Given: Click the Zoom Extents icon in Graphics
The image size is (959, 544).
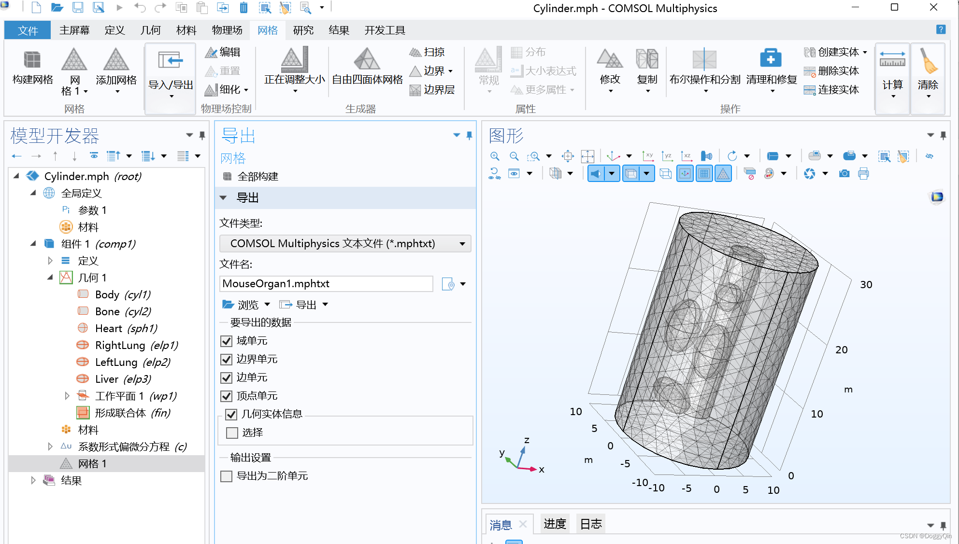Looking at the screenshot, I should click(x=587, y=156).
